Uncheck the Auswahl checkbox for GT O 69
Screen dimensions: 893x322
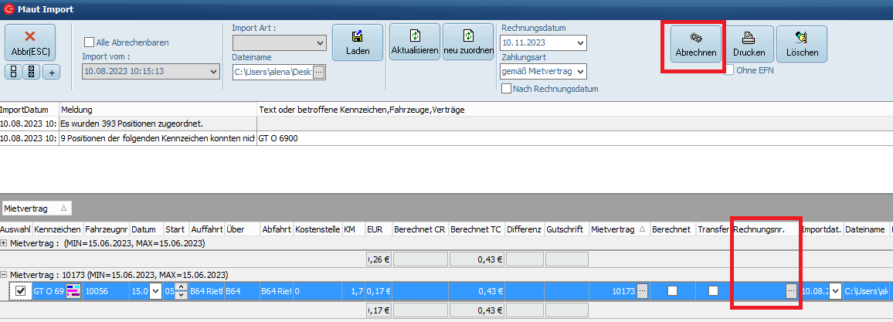(x=21, y=291)
